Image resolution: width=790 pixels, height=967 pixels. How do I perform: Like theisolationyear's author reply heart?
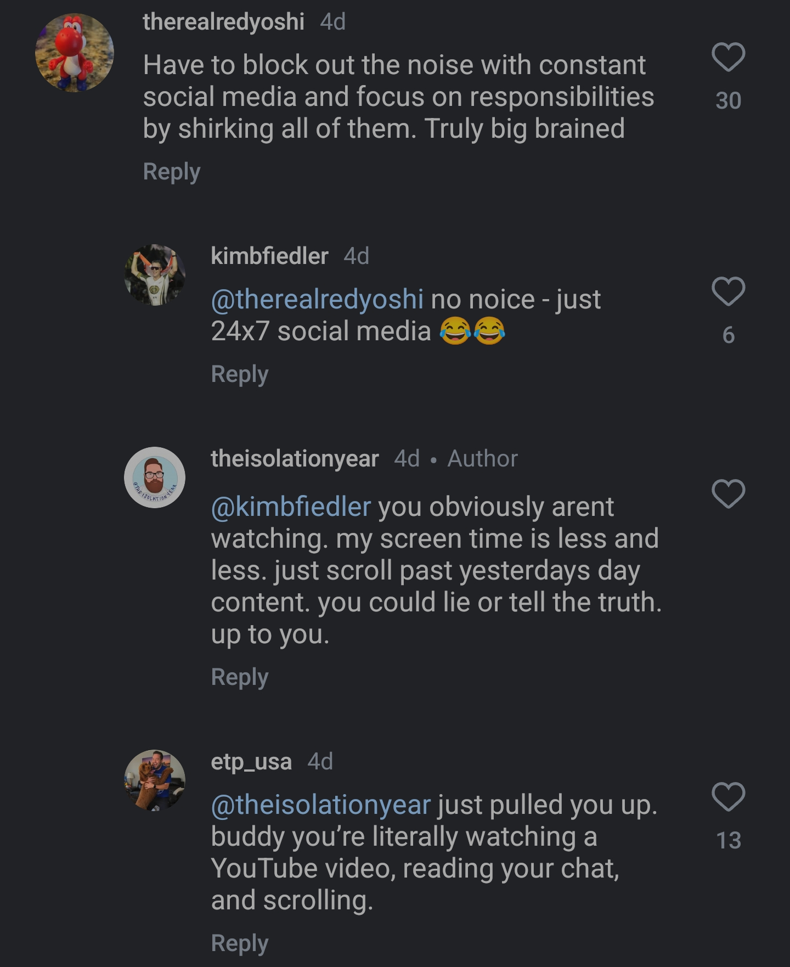coord(728,493)
